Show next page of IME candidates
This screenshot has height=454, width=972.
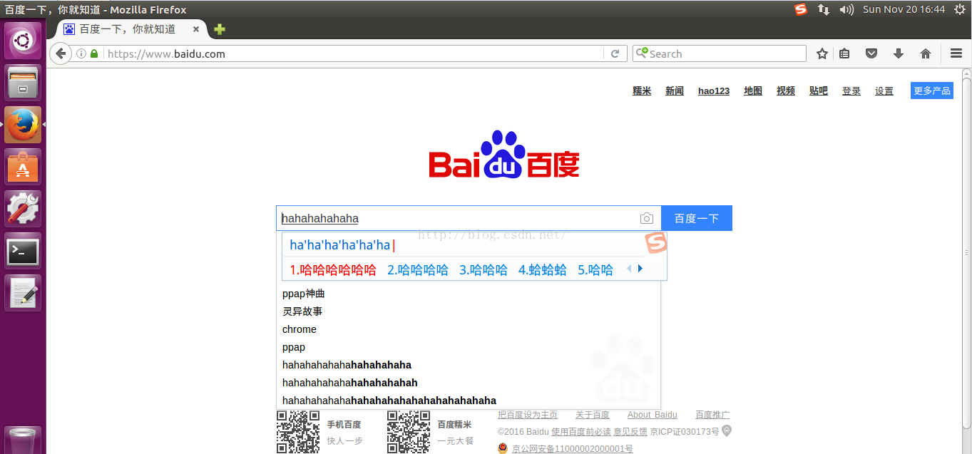tap(640, 269)
